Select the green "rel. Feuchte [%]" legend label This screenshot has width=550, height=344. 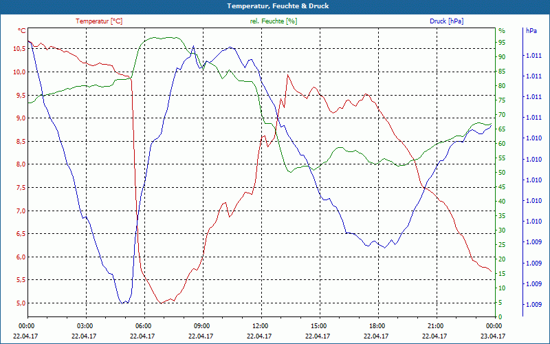pos(273,21)
